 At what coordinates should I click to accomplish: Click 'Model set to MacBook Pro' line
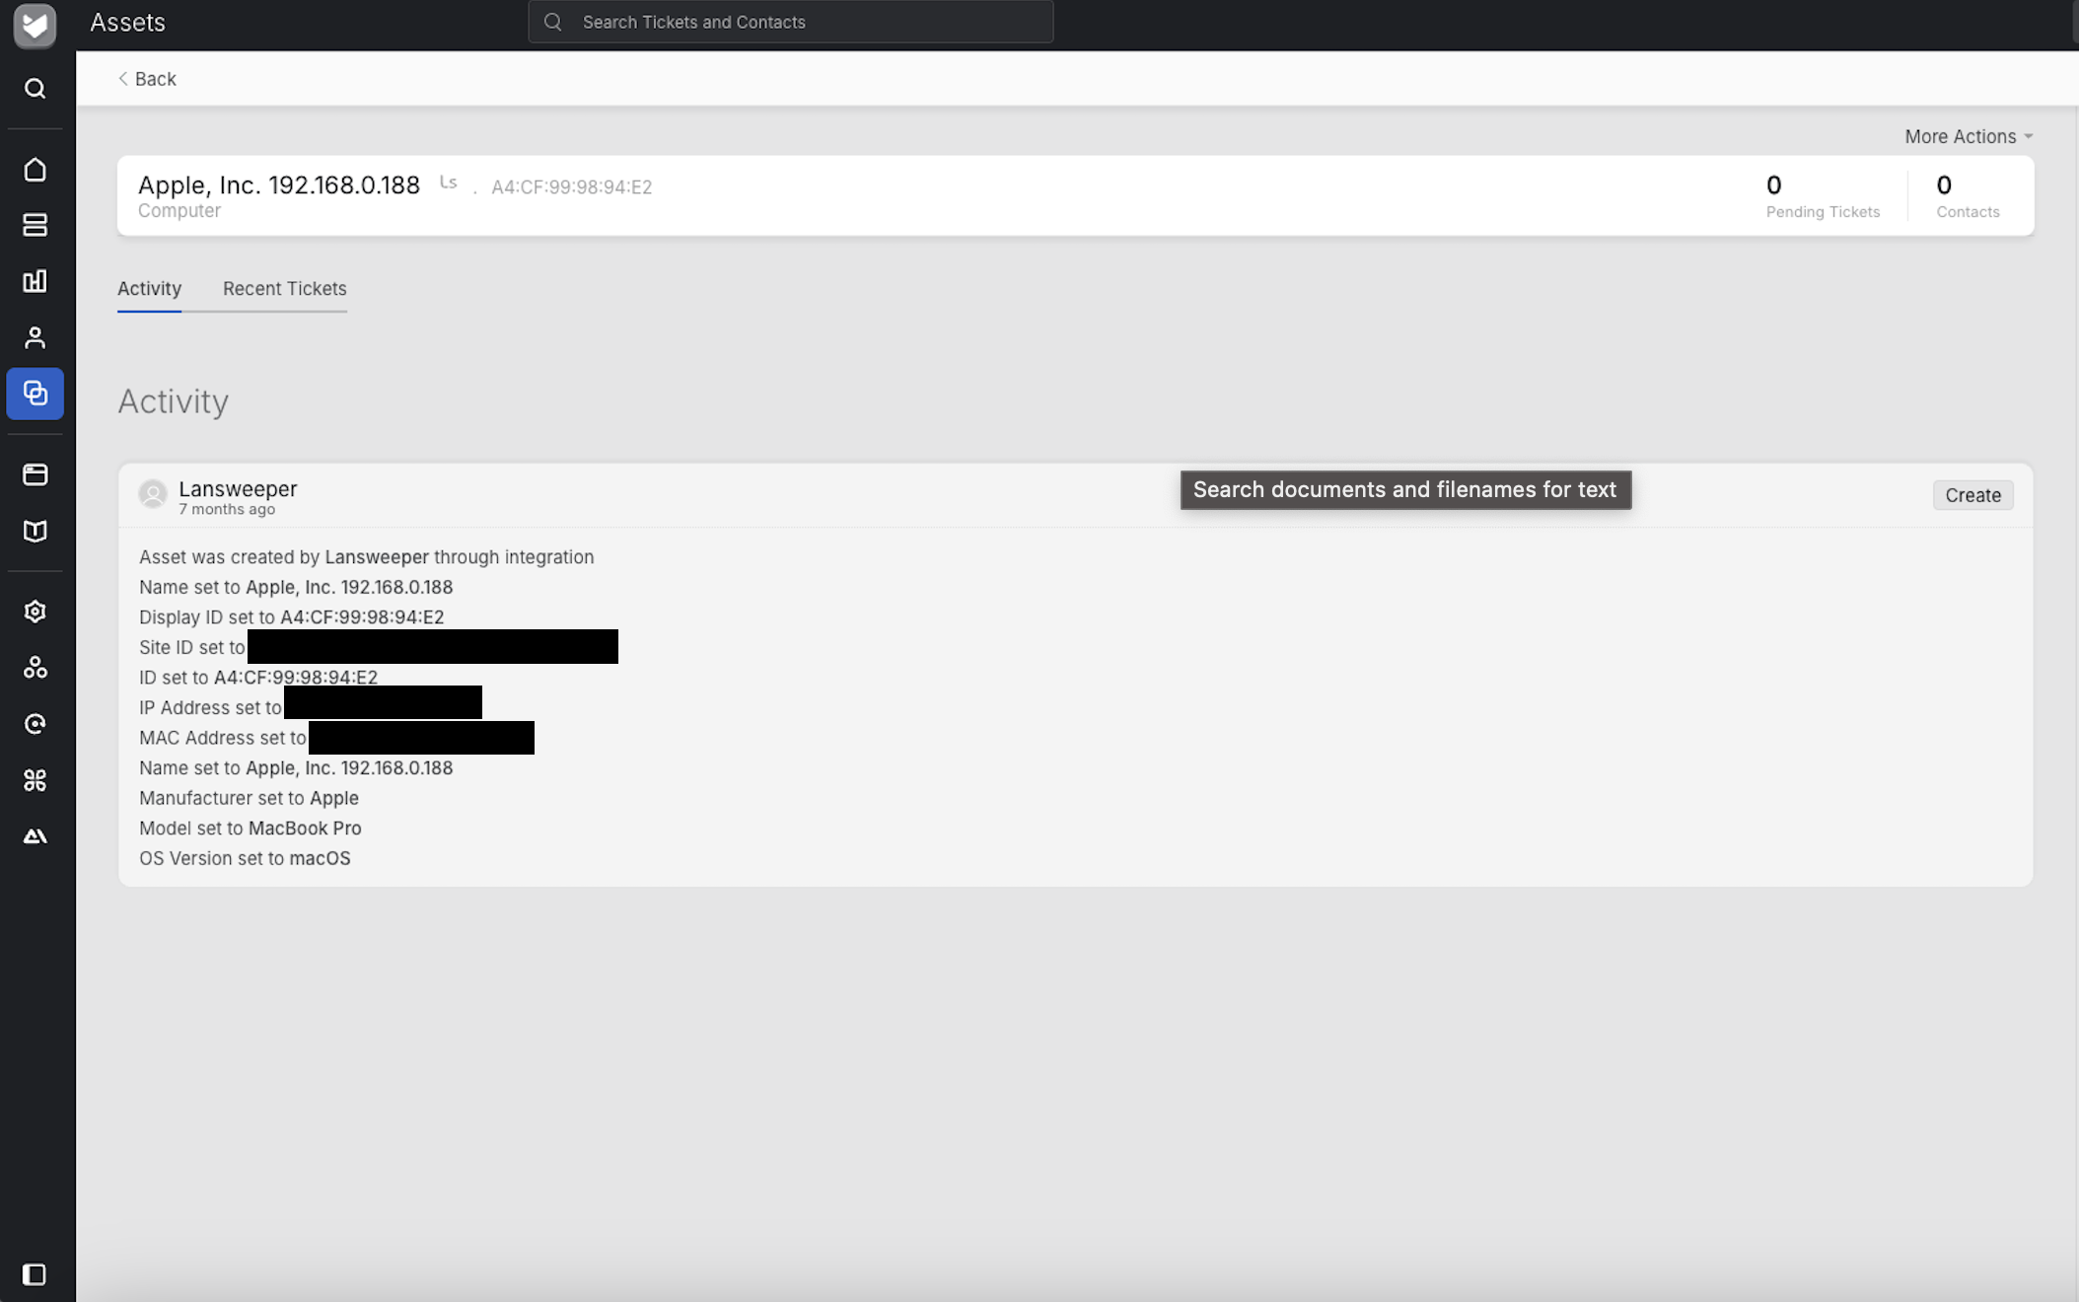(251, 829)
